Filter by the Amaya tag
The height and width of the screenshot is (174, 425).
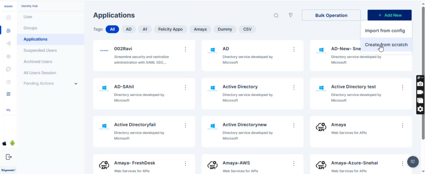[200, 29]
